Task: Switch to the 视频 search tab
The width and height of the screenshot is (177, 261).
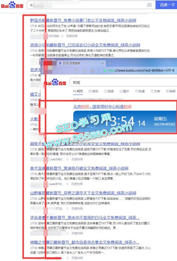Action: [x=109, y=91]
